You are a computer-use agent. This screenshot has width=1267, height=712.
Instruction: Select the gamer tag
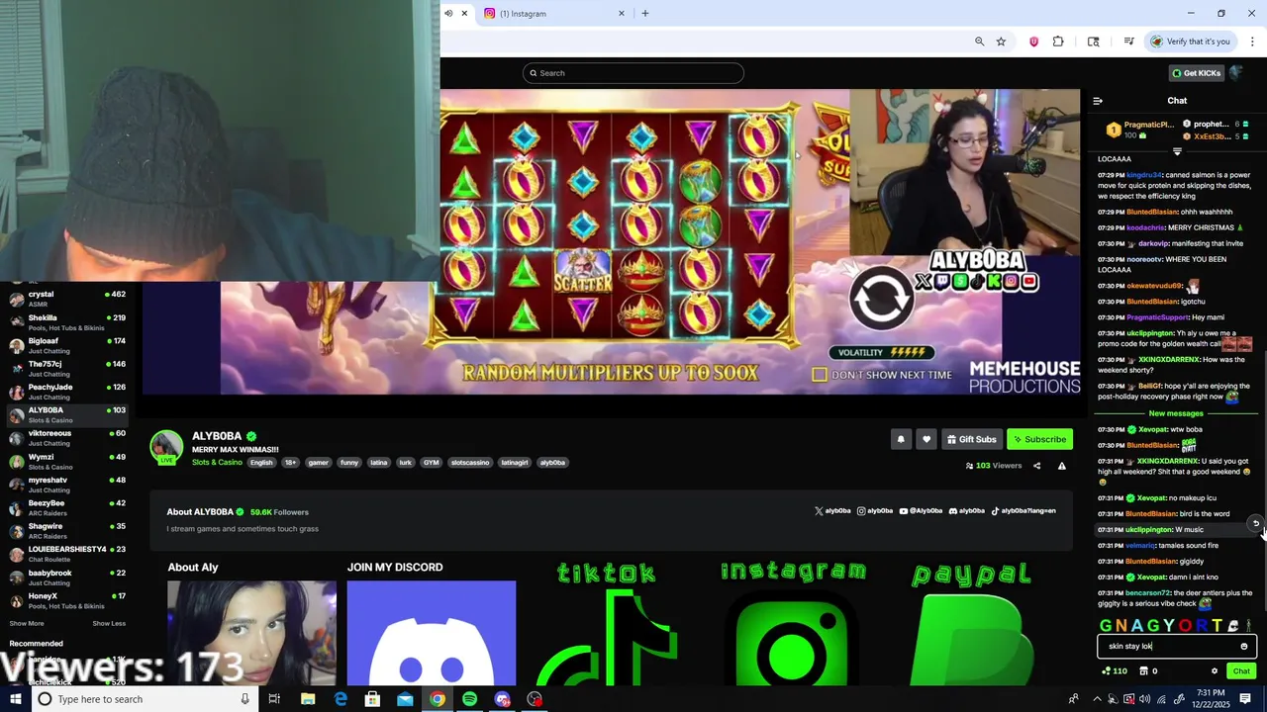coord(318,463)
